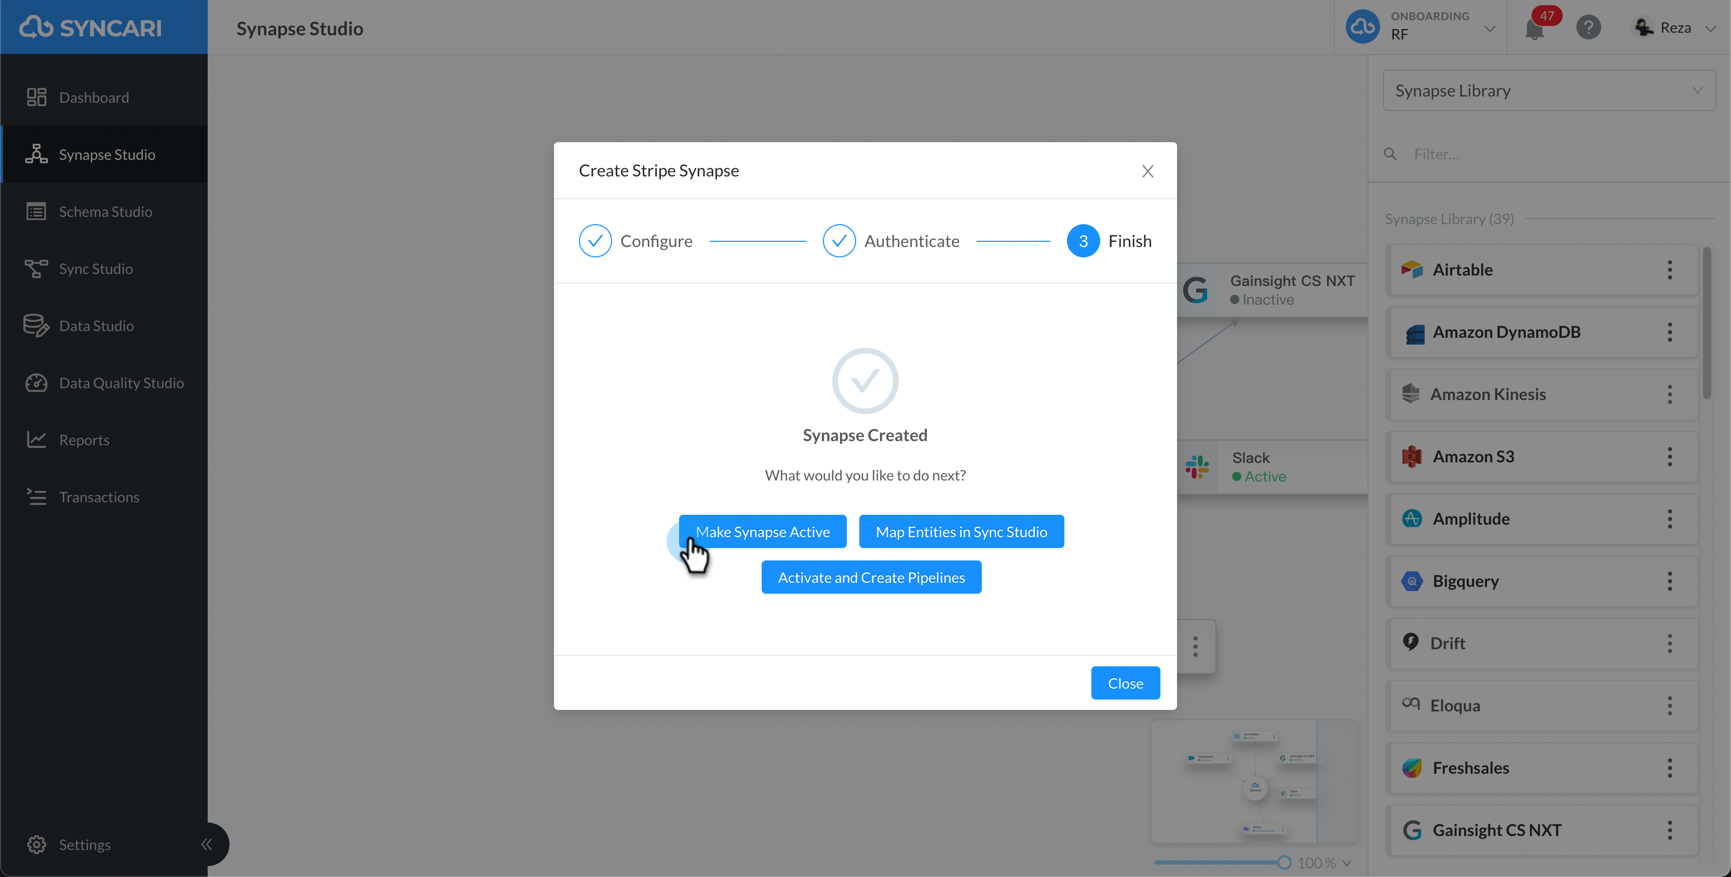
Task: Open Bigquery options kebab menu
Action: [1670, 582]
